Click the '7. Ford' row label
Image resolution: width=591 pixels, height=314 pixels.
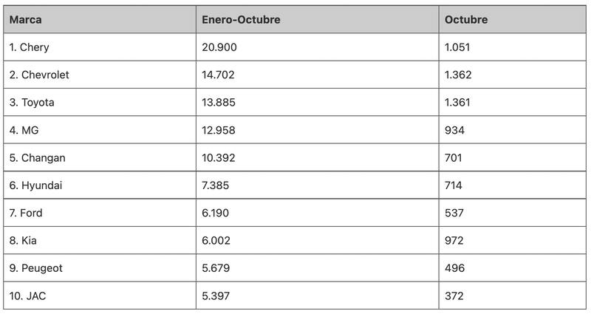tap(26, 213)
